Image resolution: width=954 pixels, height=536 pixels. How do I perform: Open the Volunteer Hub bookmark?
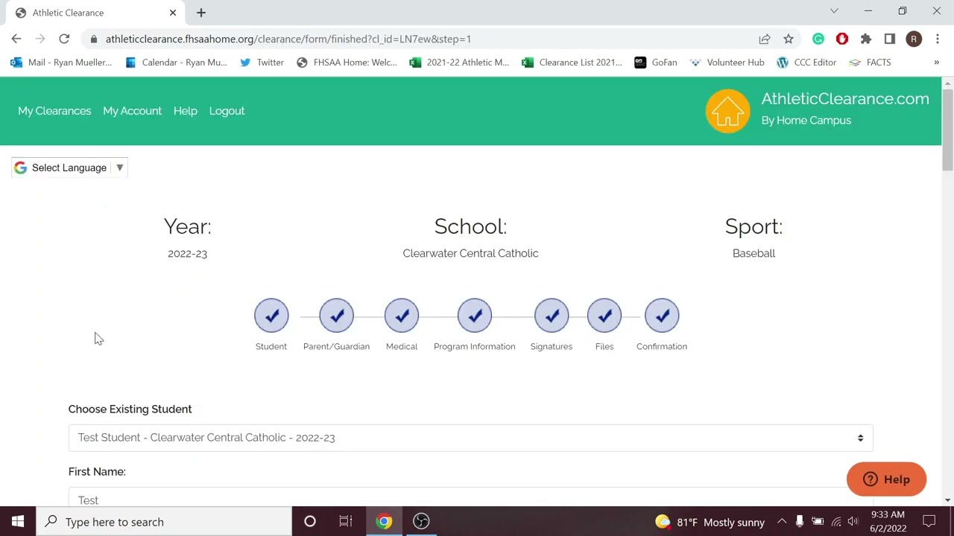pyautogui.click(x=727, y=63)
